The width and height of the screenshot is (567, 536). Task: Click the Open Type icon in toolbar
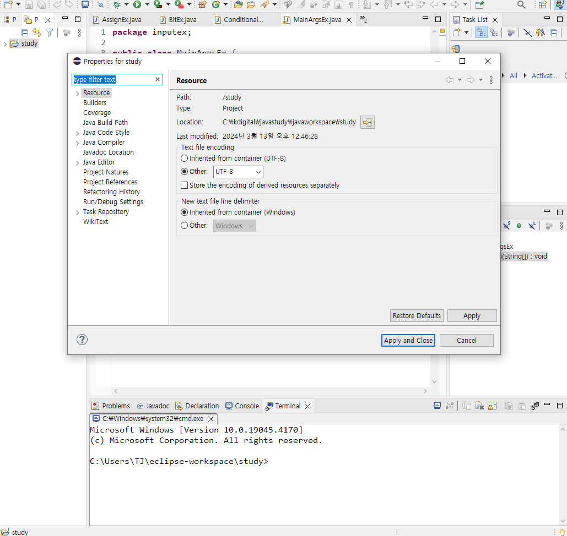[x=238, y=4]
